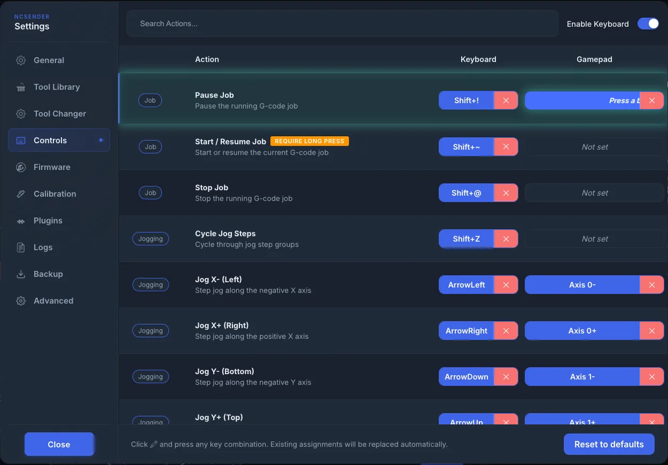Screen dimensions: 668x465
Task: Clear the ArrowDown keyboard binding
Action: (506, 377)
